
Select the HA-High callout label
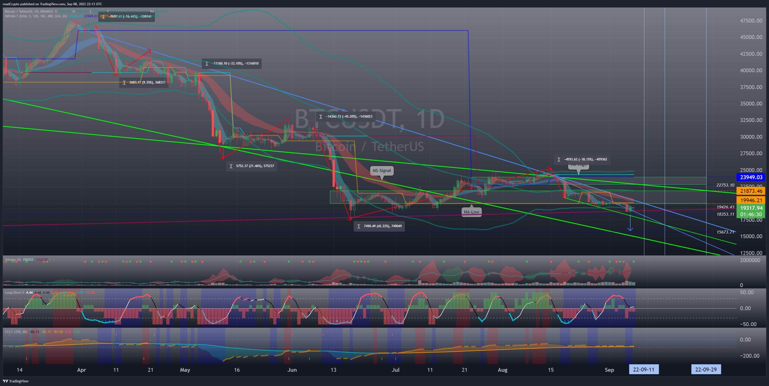point(579,166)
